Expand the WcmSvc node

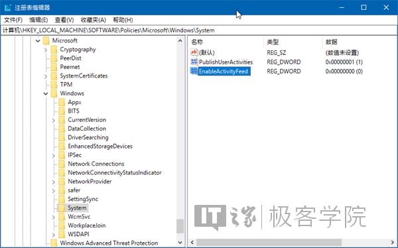pyautogui.click(x=54, y=217)
